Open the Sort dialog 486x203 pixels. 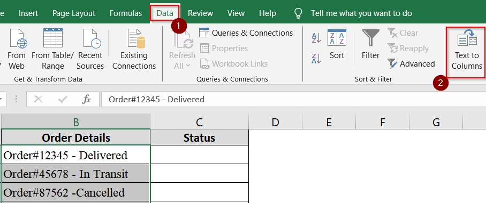(x=337, y=44)
